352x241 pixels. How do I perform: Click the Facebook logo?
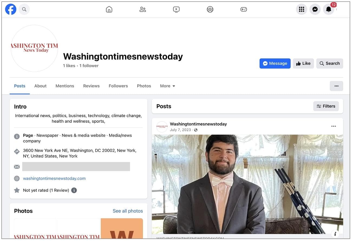pos(11,9)
